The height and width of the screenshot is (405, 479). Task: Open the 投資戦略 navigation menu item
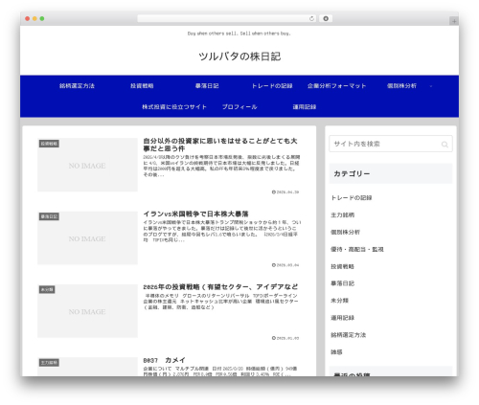pyautogui.click(x=142, y=86)
